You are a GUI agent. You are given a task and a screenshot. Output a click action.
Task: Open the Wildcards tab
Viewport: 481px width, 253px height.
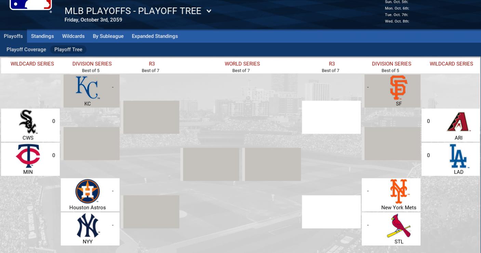73,36
